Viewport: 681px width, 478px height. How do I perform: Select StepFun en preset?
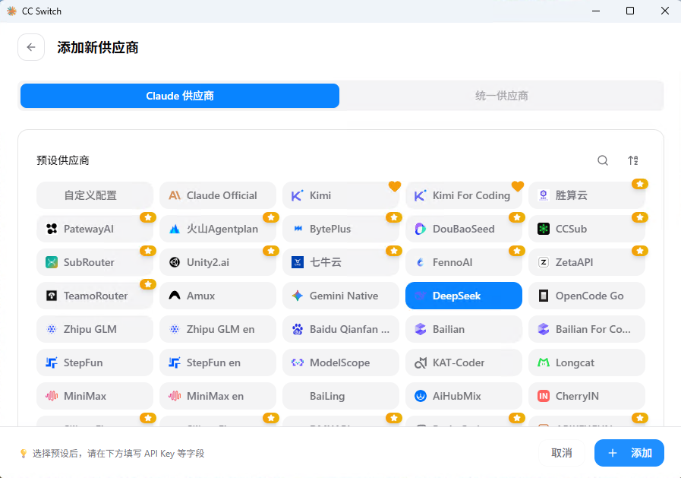click(218, 362)
